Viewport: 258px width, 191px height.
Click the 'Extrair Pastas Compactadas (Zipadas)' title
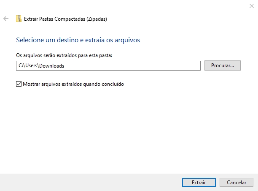point(65,19)
